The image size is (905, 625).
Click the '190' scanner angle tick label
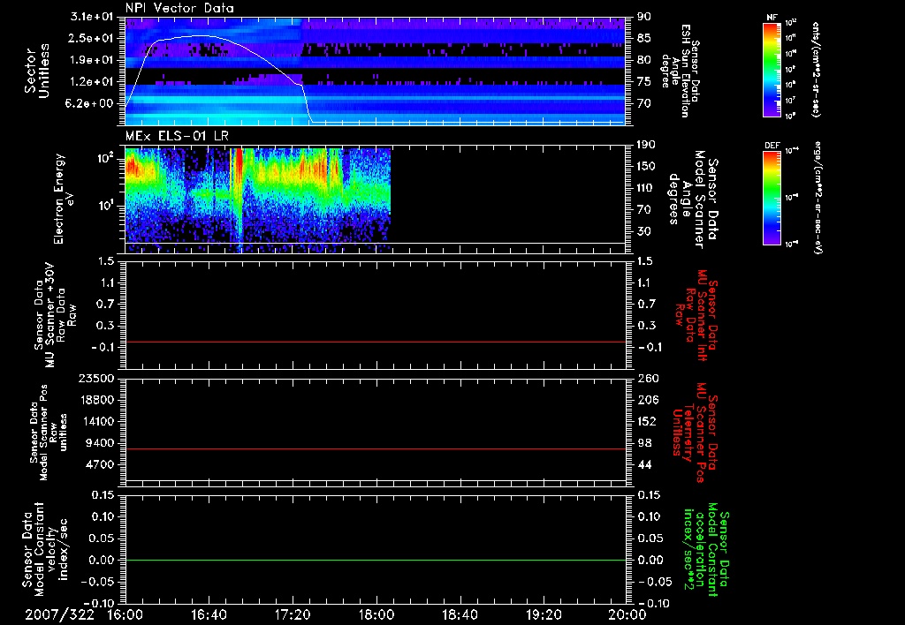pos(645,145)
